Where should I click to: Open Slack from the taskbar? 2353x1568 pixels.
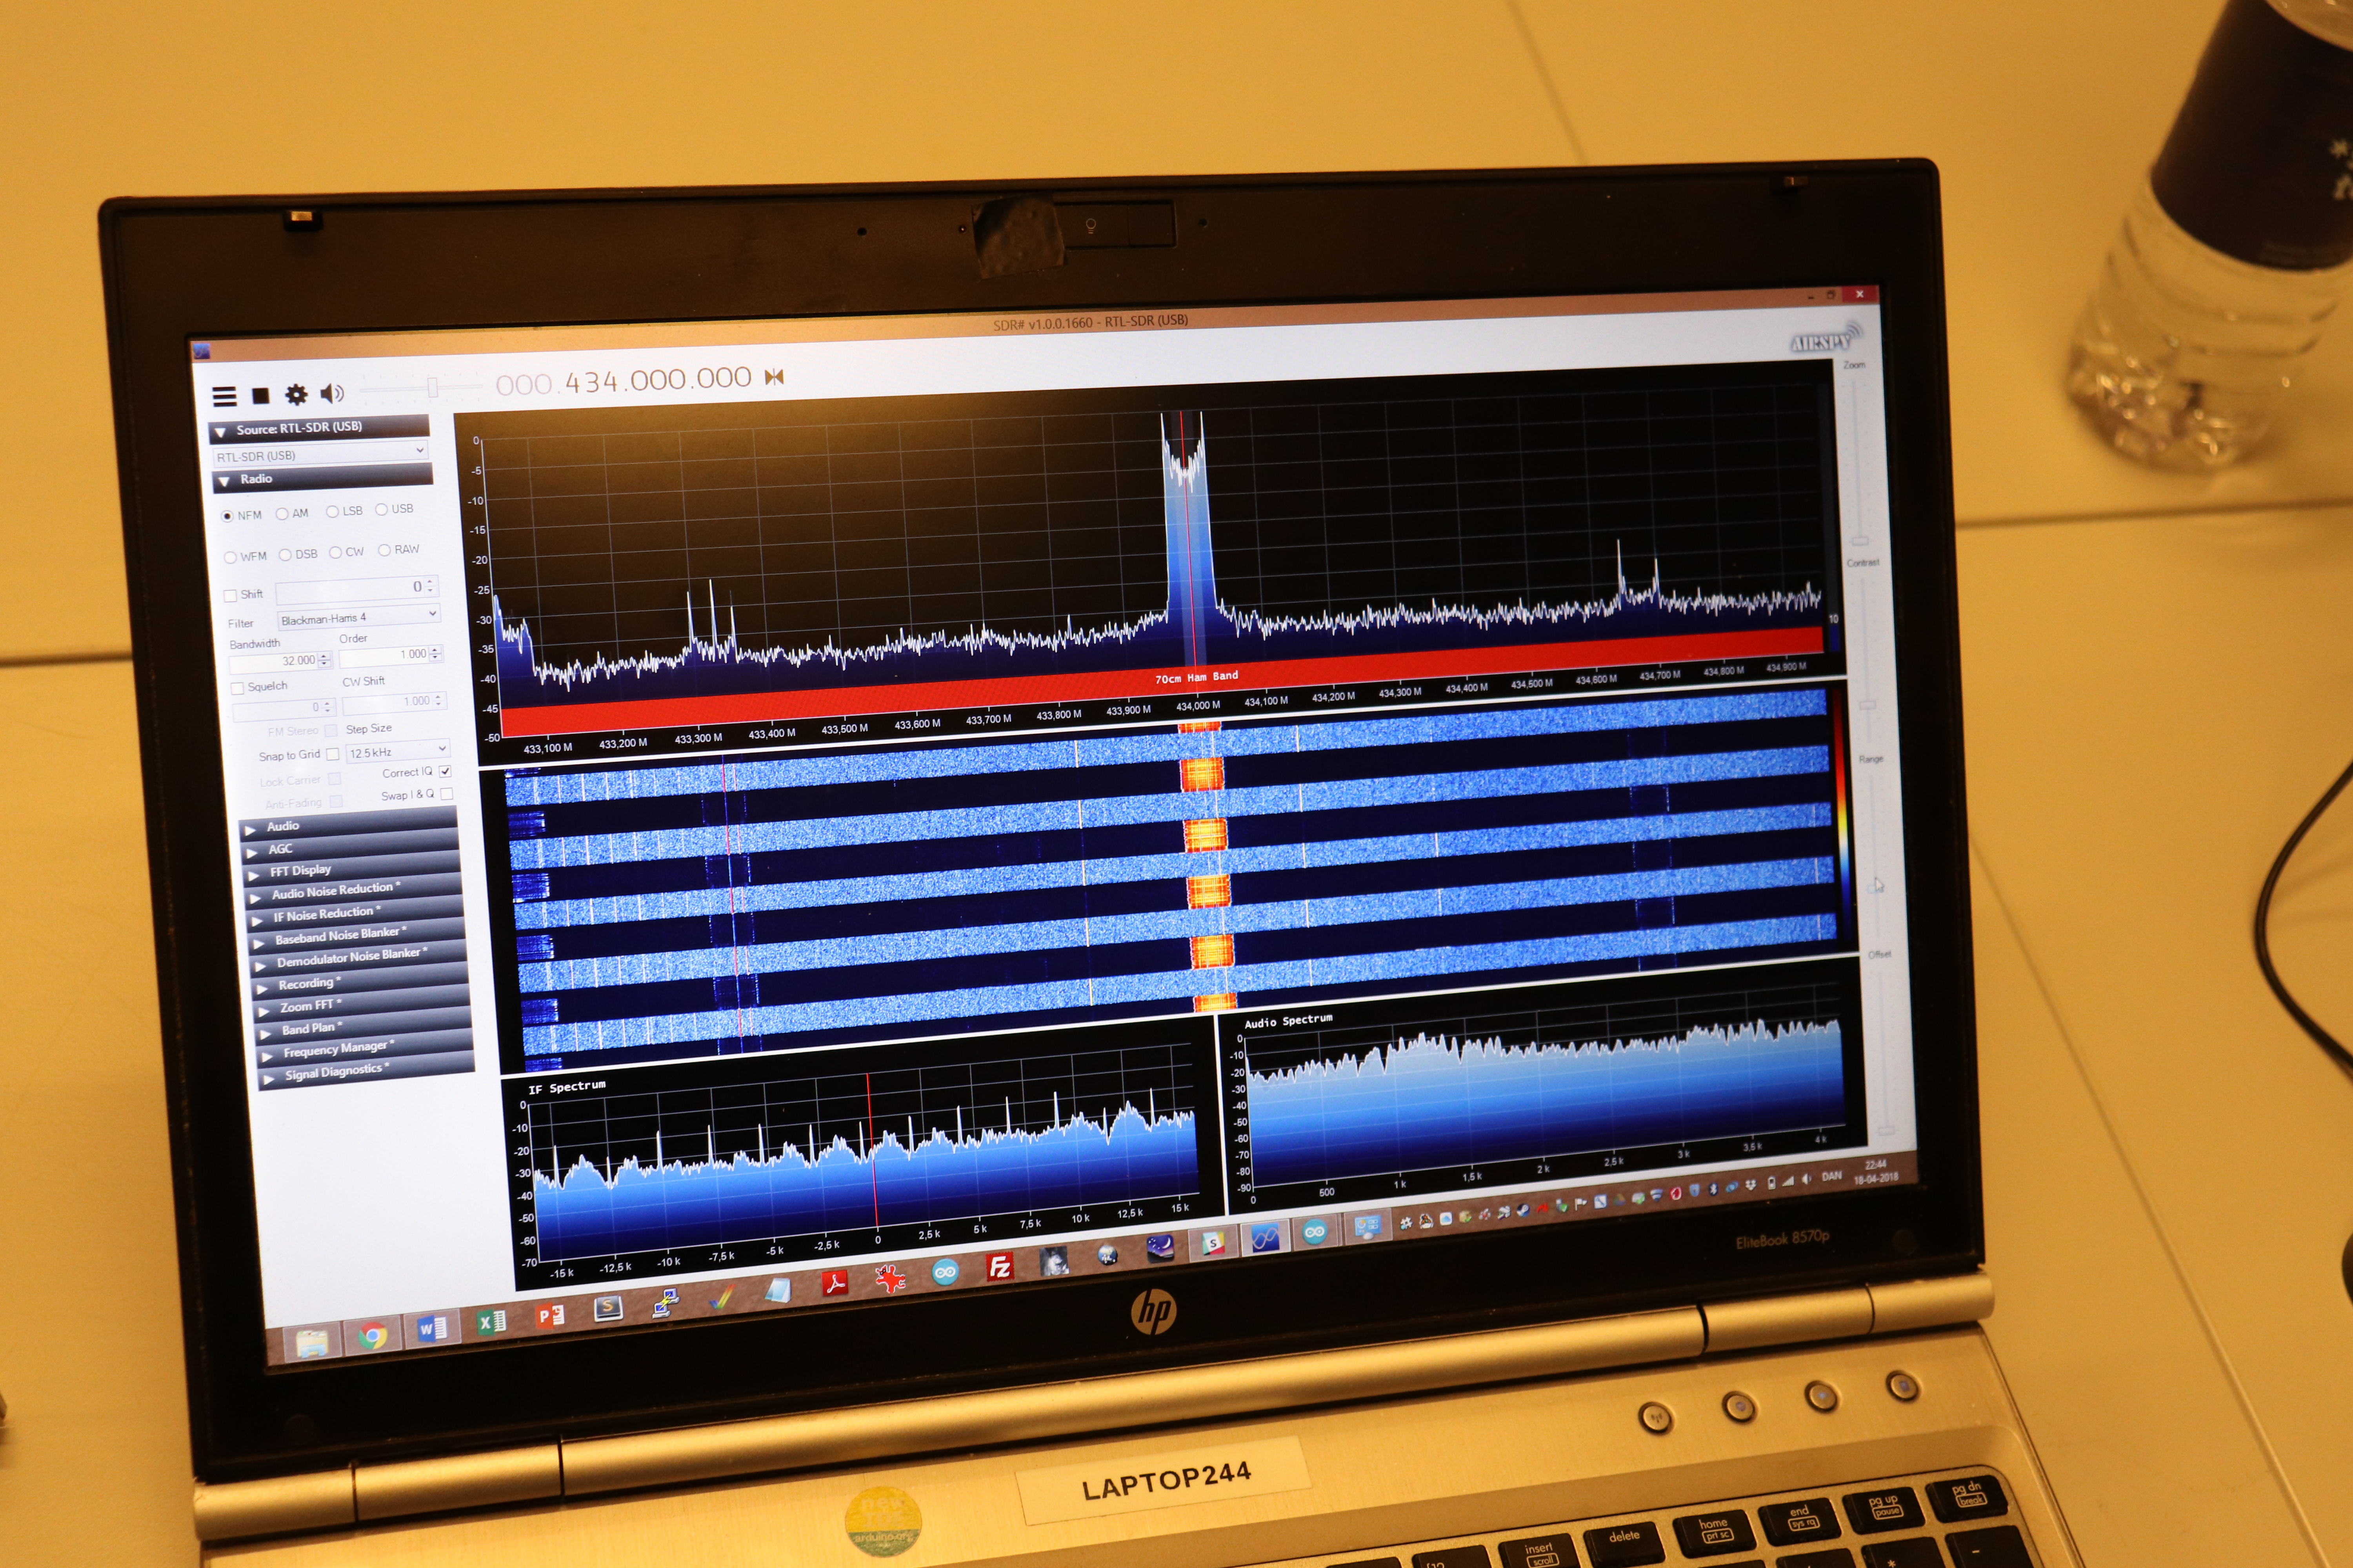coord(1213,1243)
